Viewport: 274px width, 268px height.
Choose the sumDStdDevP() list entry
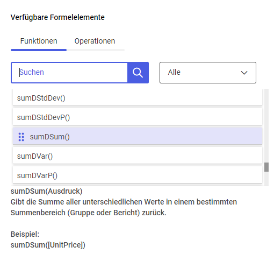click(138, 117)
